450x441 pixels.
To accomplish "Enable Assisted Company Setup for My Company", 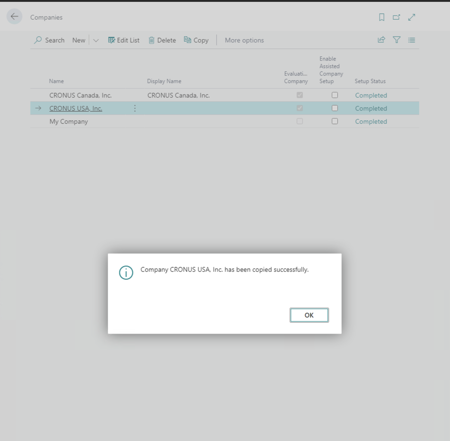I will [x=335, y=121].
